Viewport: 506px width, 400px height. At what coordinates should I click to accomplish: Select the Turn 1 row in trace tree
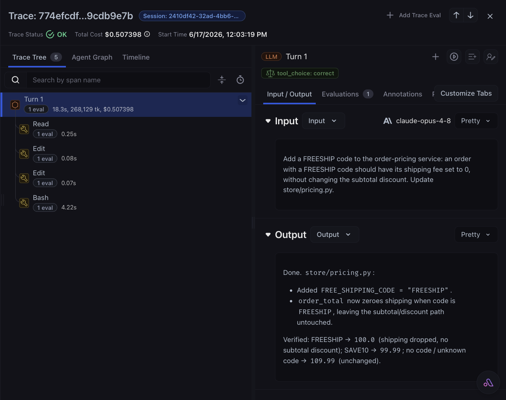(x=126, y=105)
